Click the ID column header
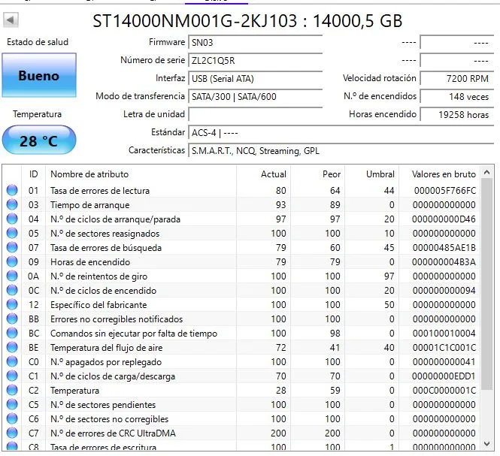 point(34,174)
